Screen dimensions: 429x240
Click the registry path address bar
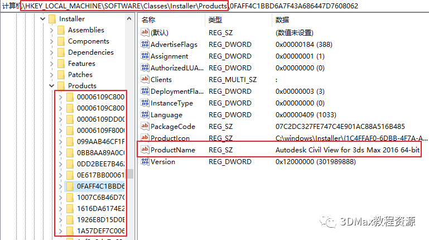point(214,6)
